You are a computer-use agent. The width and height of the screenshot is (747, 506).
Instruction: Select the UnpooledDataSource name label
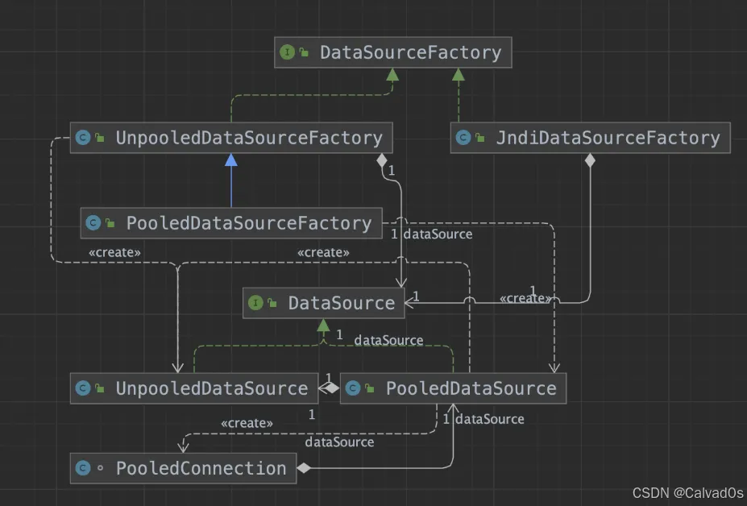click(x=212, y=388)
